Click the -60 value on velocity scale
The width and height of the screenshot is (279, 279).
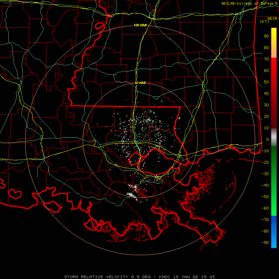(x=265, y=208)
